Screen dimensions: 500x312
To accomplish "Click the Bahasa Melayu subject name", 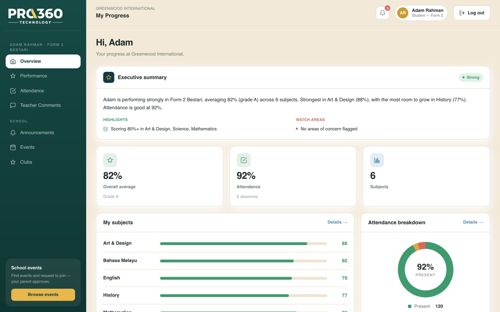I will tap(120, 261).
